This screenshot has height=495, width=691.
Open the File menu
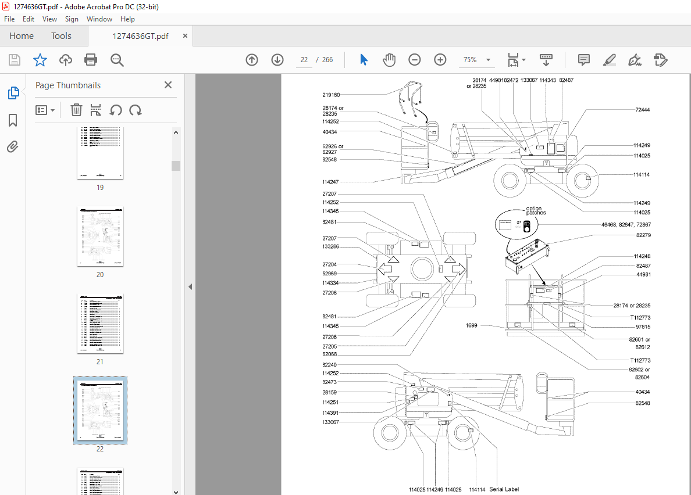pos(9,19)
